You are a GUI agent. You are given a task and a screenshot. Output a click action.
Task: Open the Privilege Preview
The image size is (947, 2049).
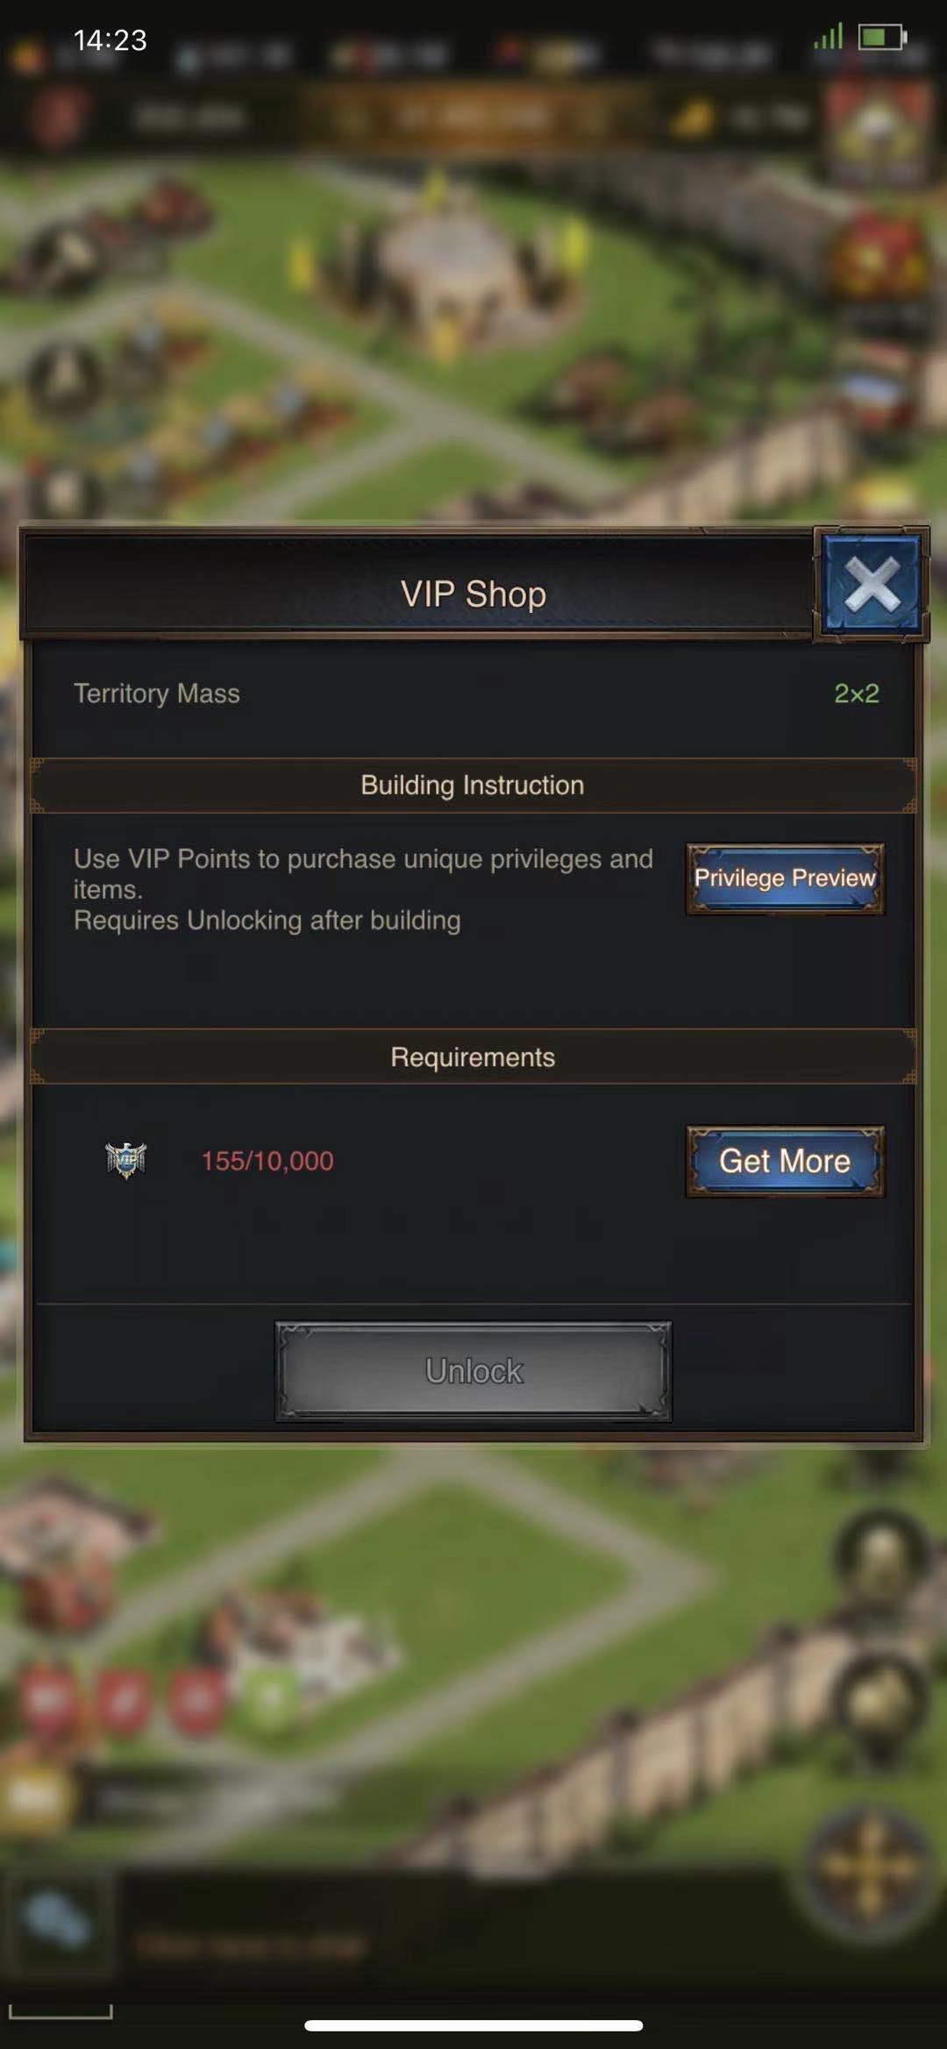click(785, 879)
